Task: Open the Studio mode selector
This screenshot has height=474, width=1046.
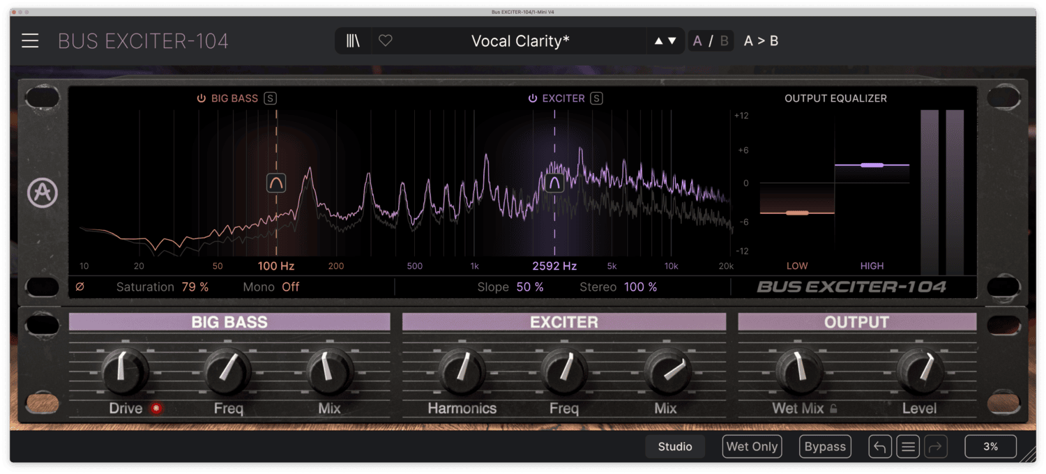Action: coord(675,447)
